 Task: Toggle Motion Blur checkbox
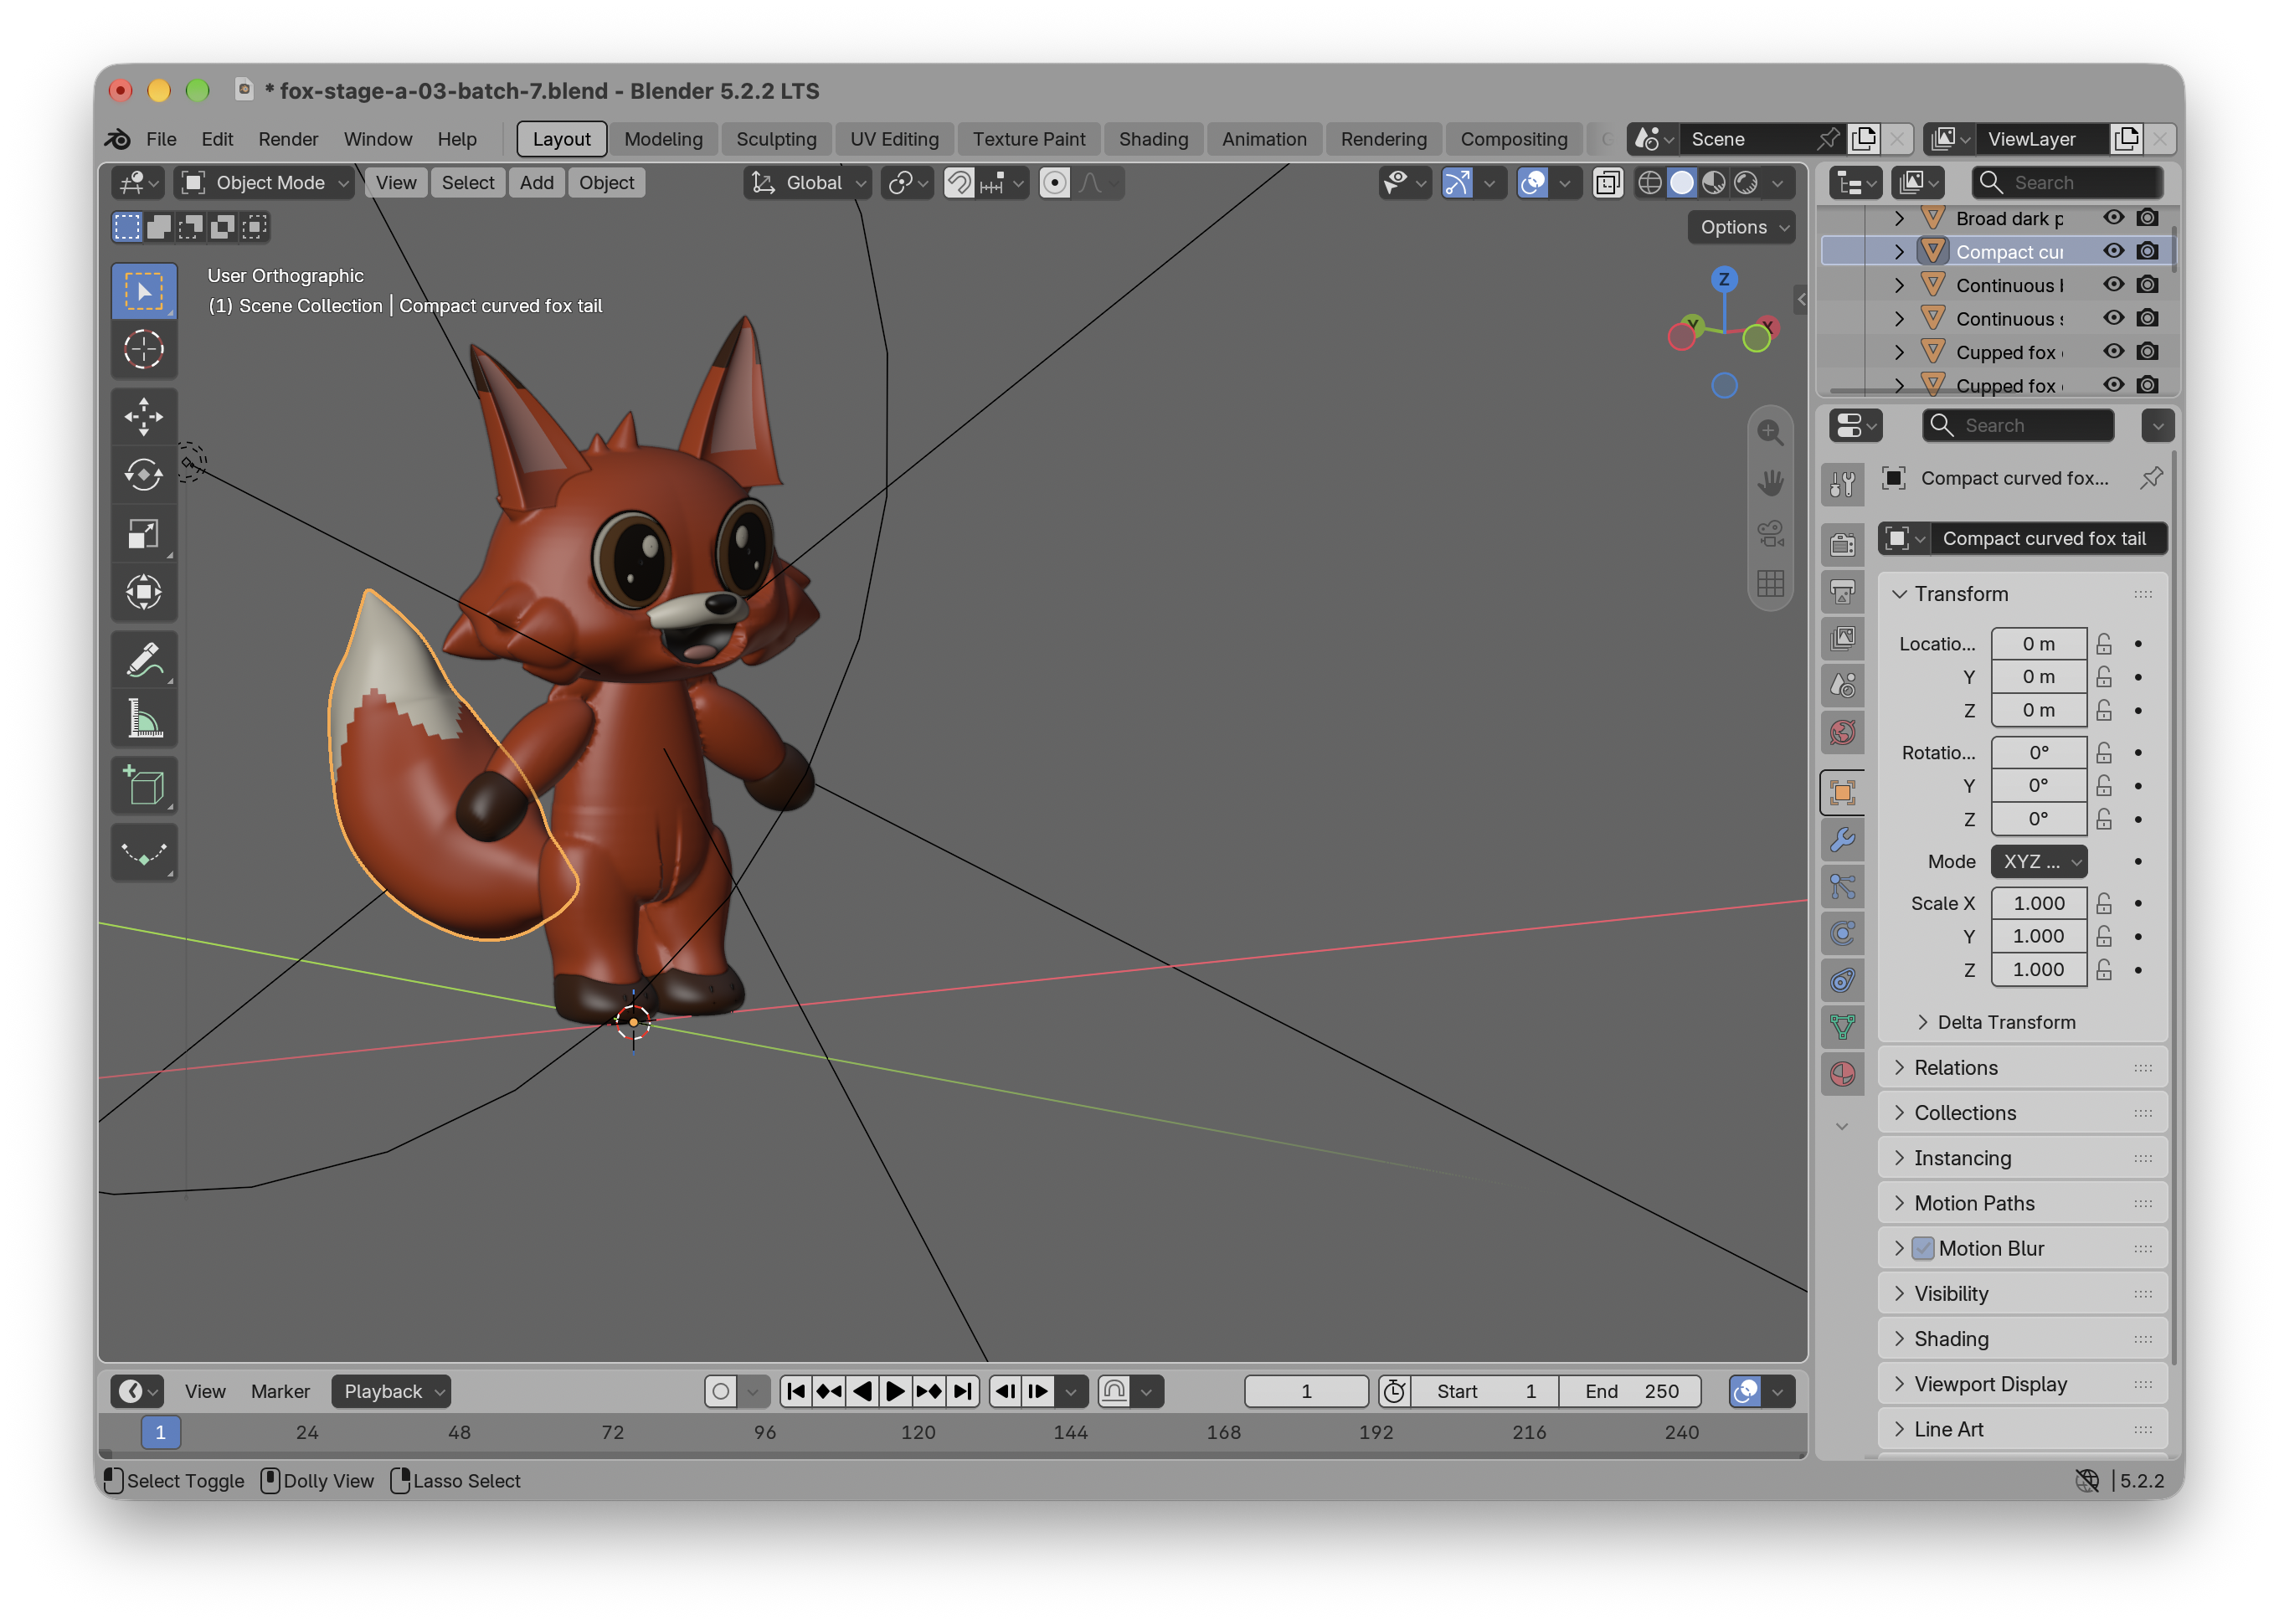click(1922, 1248)
